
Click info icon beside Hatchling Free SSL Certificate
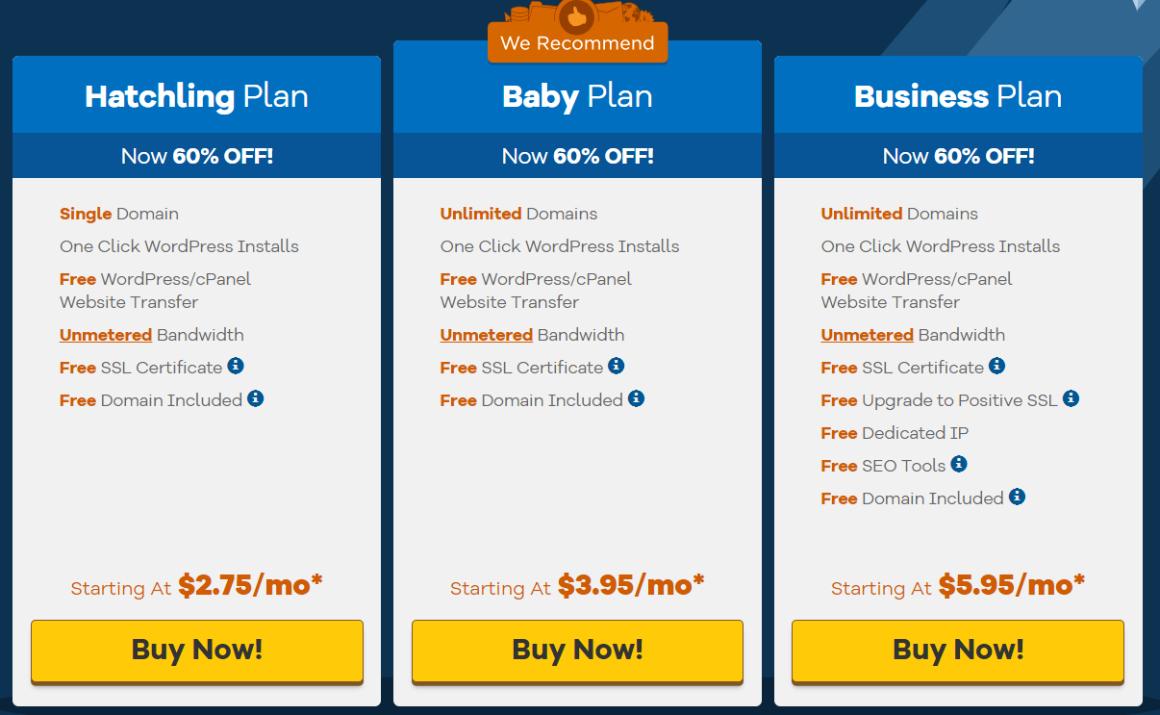coord(236,366)
